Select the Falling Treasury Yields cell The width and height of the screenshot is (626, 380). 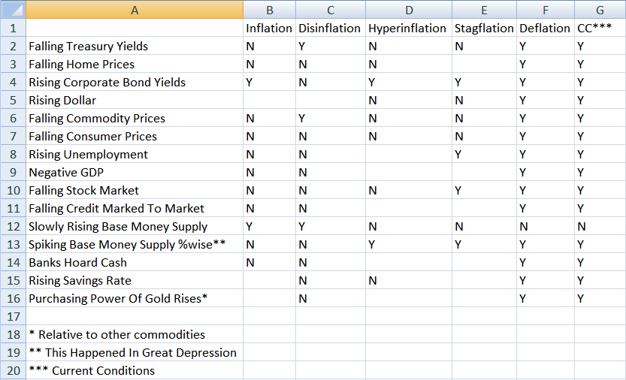coord(135,47)
